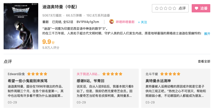Click star rating on 关于我进入B站 review
Viewport: 217px width, 111px height.
point(112,74)
